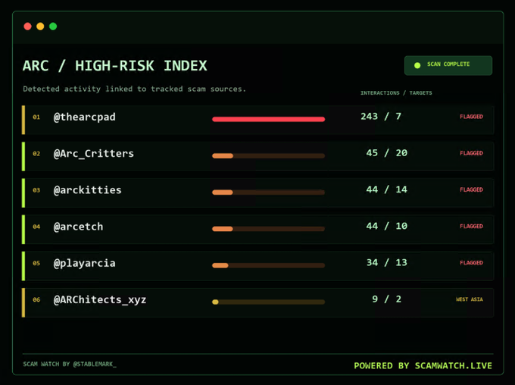The width and height of the screenshot is (515, 385).
Task: Click the green dot in the SCAN COMPLETE badge
Action: [x=417, y=65]
